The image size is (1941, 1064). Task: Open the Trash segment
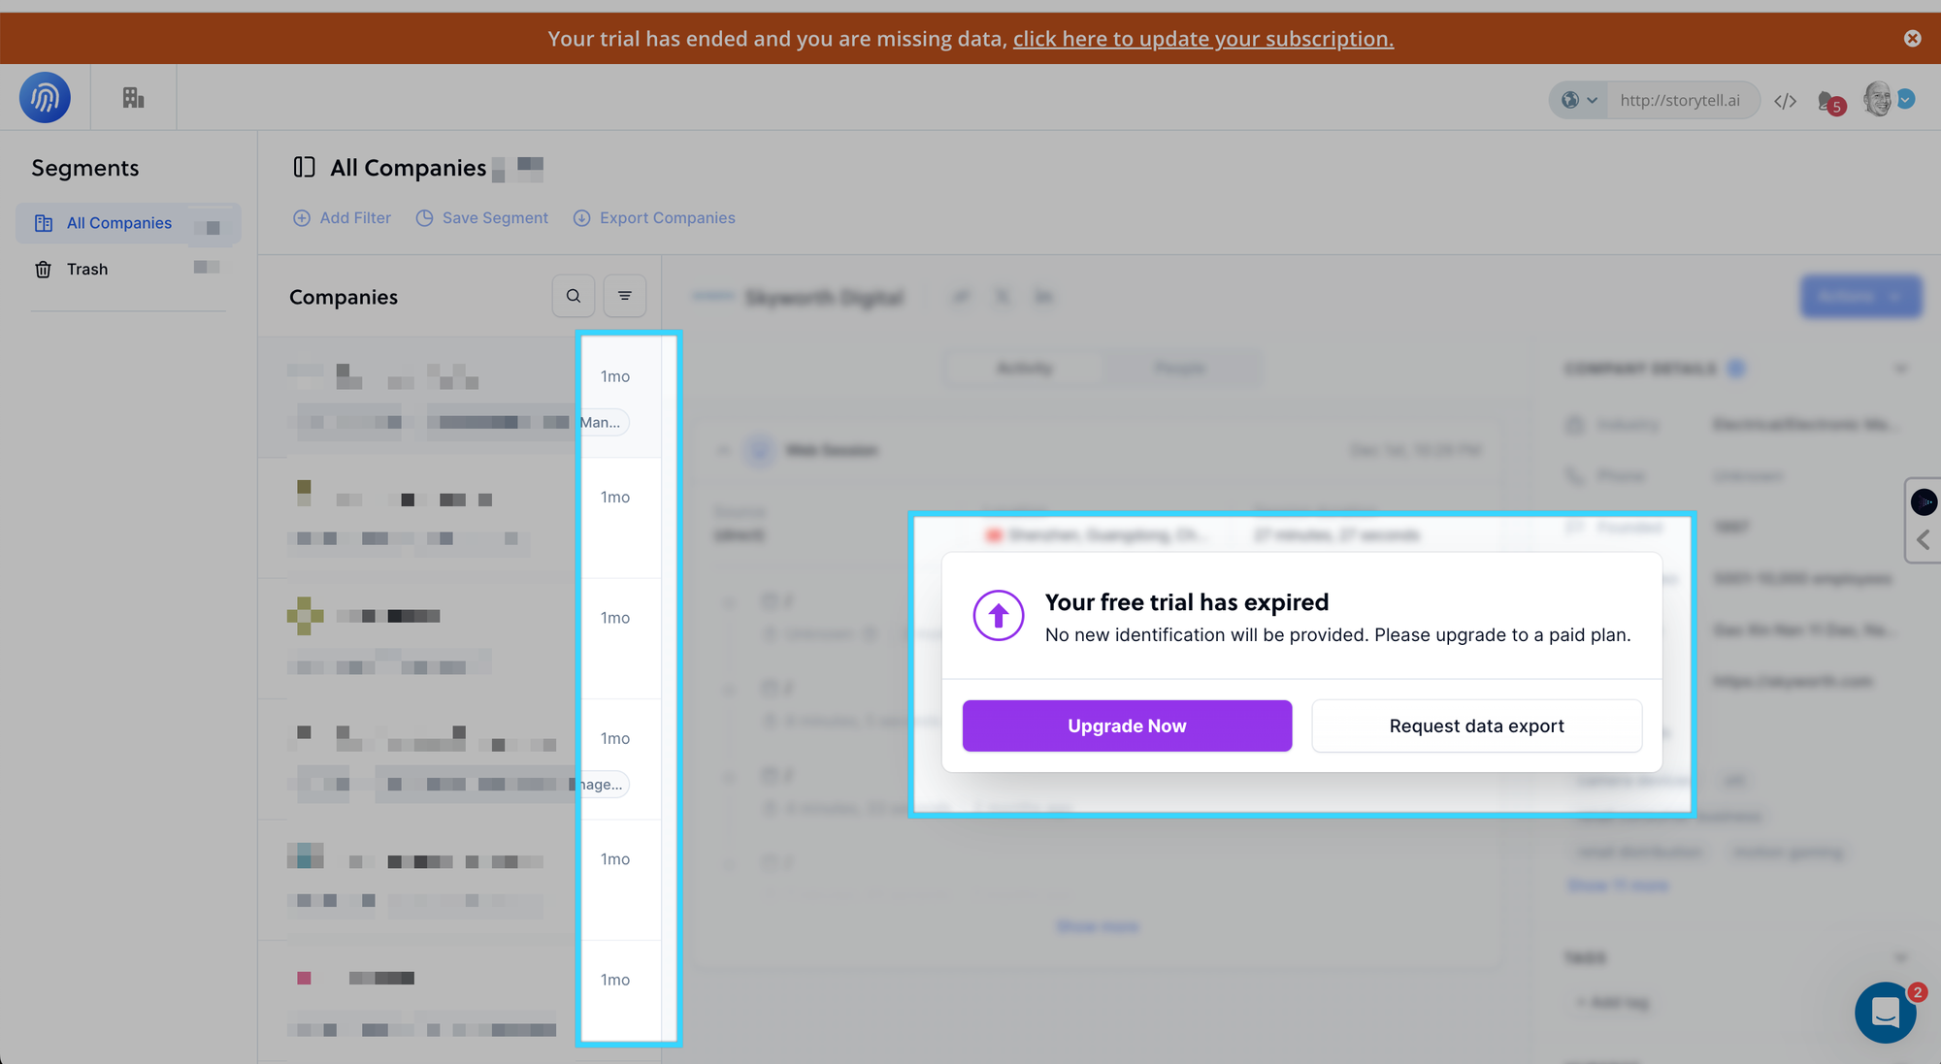87,270
